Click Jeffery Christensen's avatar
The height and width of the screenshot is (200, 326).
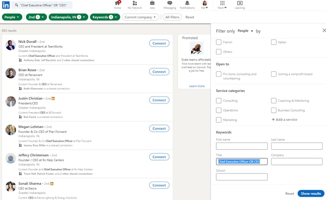point(10,158)
